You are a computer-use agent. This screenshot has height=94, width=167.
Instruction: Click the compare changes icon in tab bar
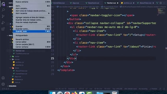[x=157, y=3]
